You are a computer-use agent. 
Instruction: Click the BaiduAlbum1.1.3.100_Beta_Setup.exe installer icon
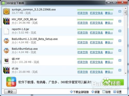pos(6,41)
